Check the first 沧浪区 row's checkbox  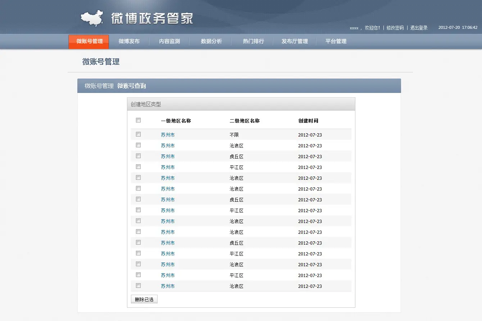pos(138,145)
